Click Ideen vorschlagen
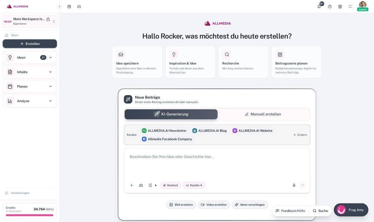This screenshot has height=222, width=374. point(250,205)
